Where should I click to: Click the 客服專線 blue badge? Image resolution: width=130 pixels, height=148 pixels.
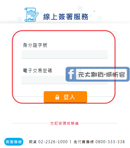(14, 142)
